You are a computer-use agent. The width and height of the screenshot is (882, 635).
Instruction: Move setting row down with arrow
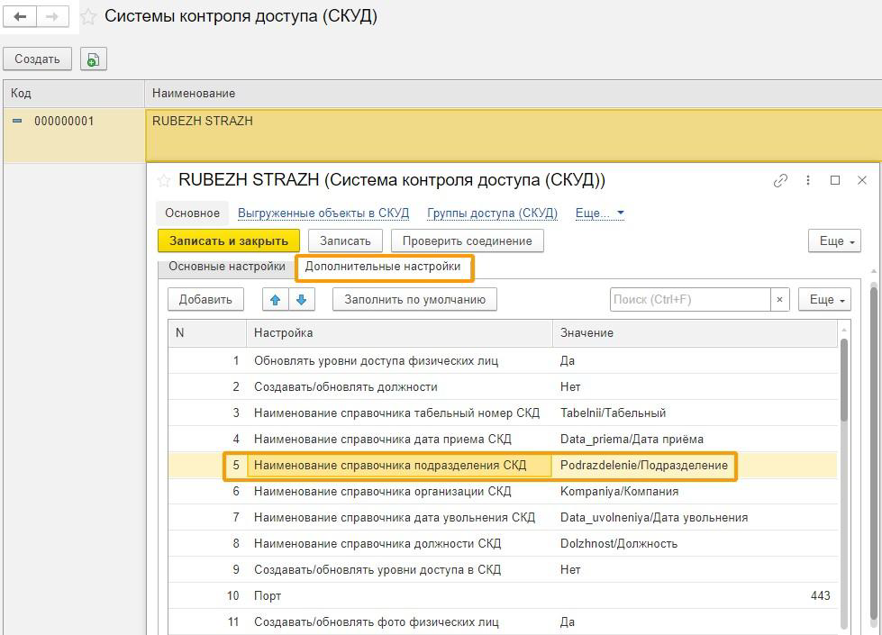tap(302, 300)
